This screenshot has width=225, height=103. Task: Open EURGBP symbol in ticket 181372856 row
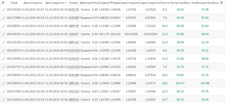74,18
